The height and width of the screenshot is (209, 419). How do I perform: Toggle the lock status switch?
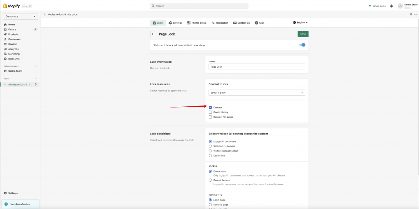(x=302, y=45)
